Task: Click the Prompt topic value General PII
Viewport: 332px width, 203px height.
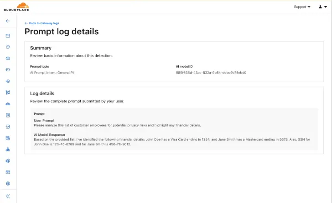Action: click(x=52, y=73)
